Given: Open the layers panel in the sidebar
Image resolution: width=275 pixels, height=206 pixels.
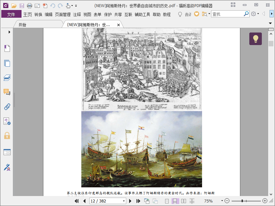Looking at the screenshot, I should point(7,78).
